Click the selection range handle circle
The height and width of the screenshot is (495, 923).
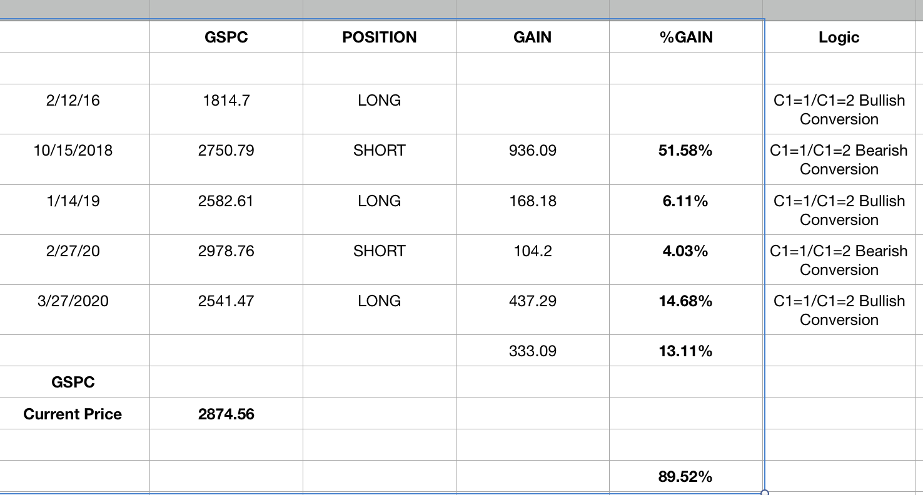click(x=764, y=493)
